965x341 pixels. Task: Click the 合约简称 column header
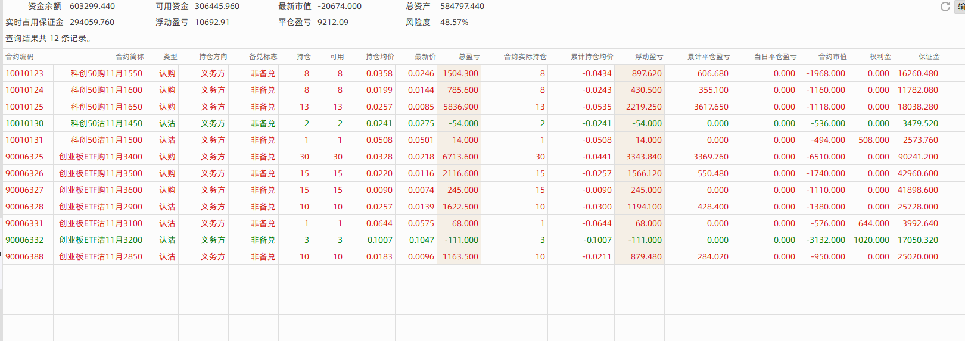tap(129, 57)
